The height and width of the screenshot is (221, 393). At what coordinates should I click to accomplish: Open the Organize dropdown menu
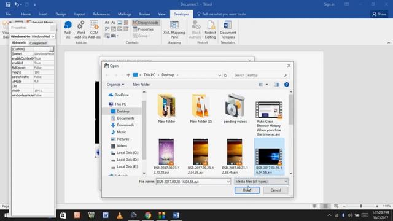[x=115, y=85]
